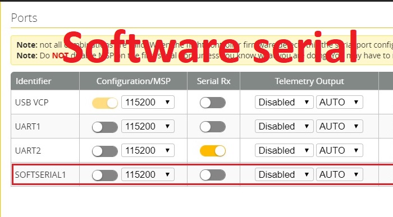393x217 pixels.
Task: Open UART1 telemetry AUTO baud dropdown
Action: [340, 126]
